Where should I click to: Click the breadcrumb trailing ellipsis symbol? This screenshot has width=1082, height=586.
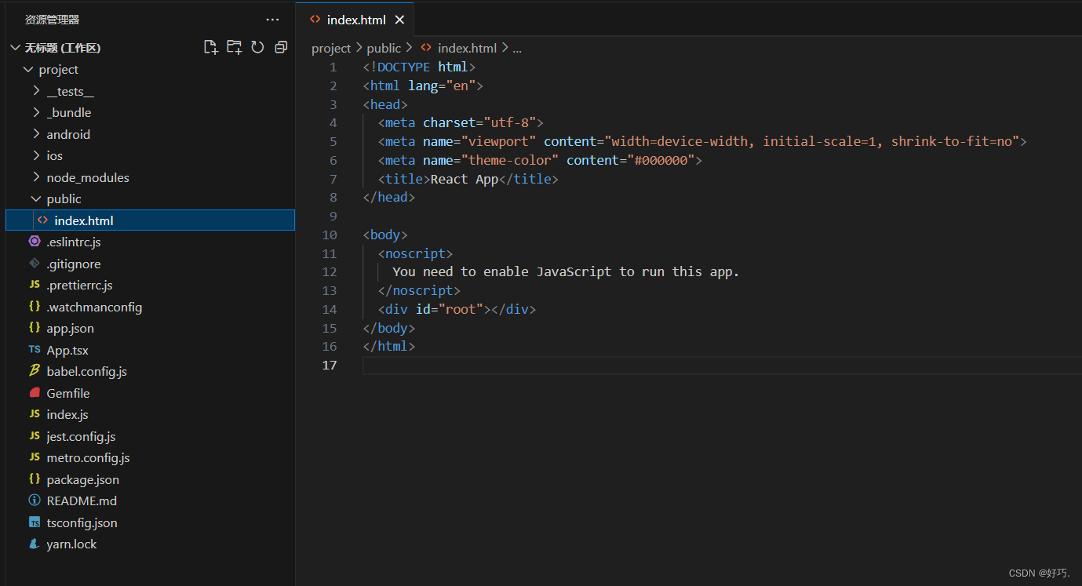click(517, 49)
